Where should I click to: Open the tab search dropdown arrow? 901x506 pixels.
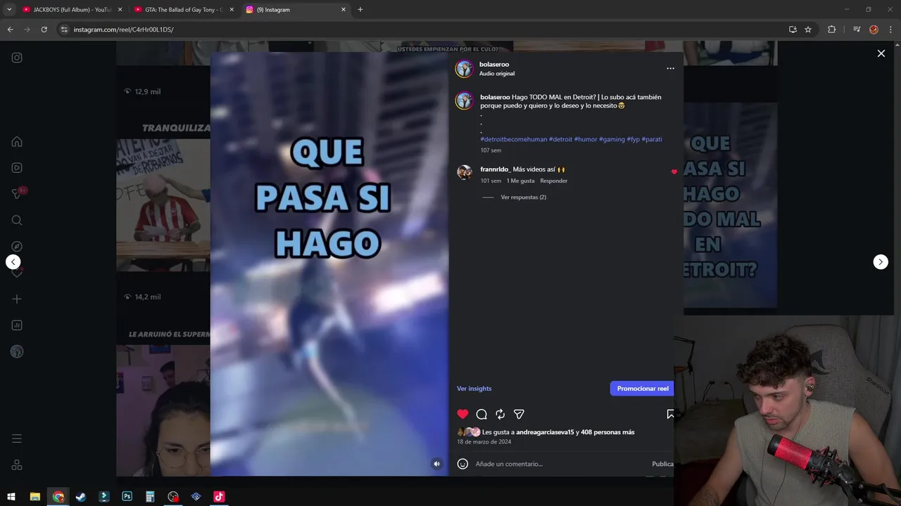9,10
